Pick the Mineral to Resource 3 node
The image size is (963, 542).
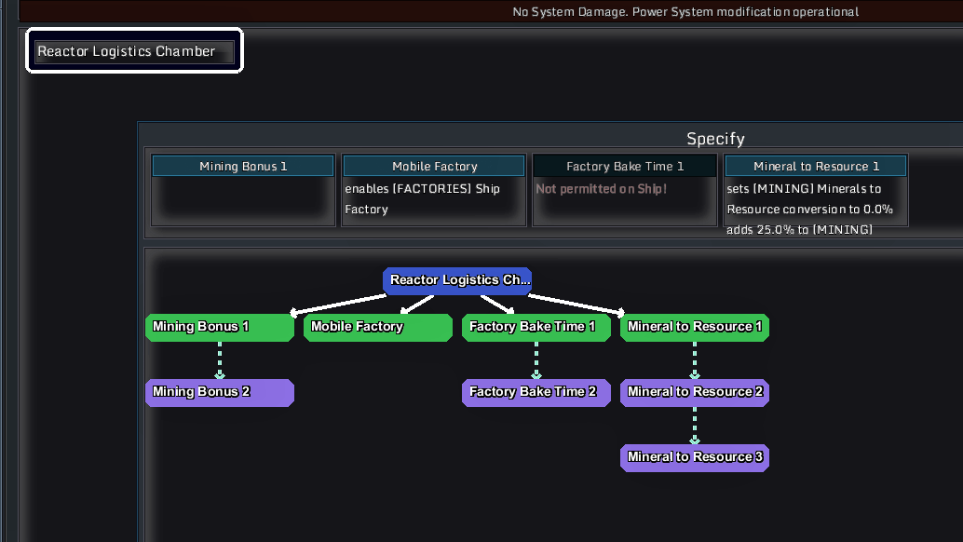pyautogui.click(x=695, y=457)
